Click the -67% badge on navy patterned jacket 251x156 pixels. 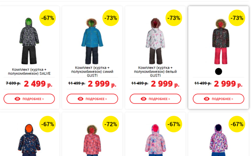pyautogui.click(x=48, y=124)
